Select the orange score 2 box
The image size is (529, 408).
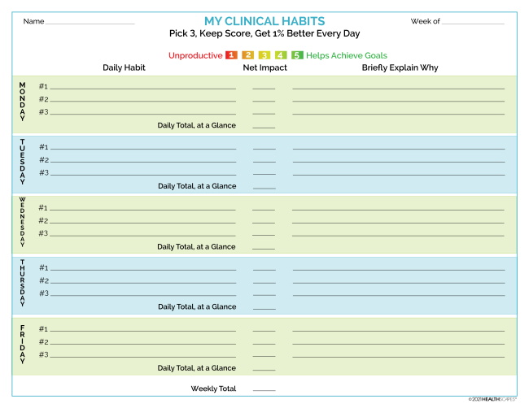point(248,55)
